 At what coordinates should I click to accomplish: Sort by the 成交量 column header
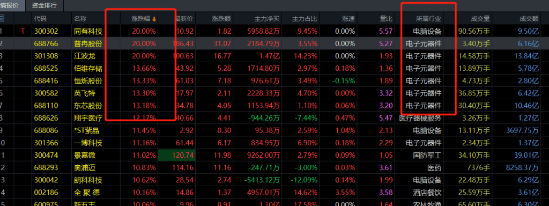[x=480, y=19]
